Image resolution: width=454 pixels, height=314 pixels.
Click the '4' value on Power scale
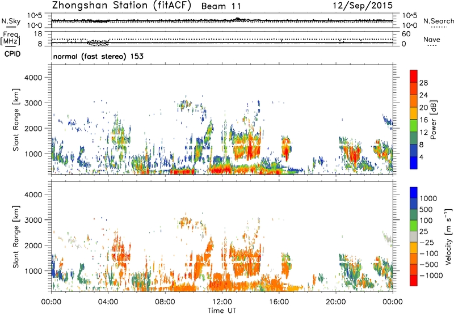coord(422,157)
